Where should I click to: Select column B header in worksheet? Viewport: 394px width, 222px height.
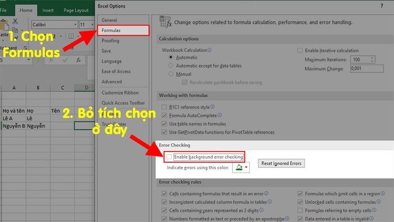(x=38, y=88)
